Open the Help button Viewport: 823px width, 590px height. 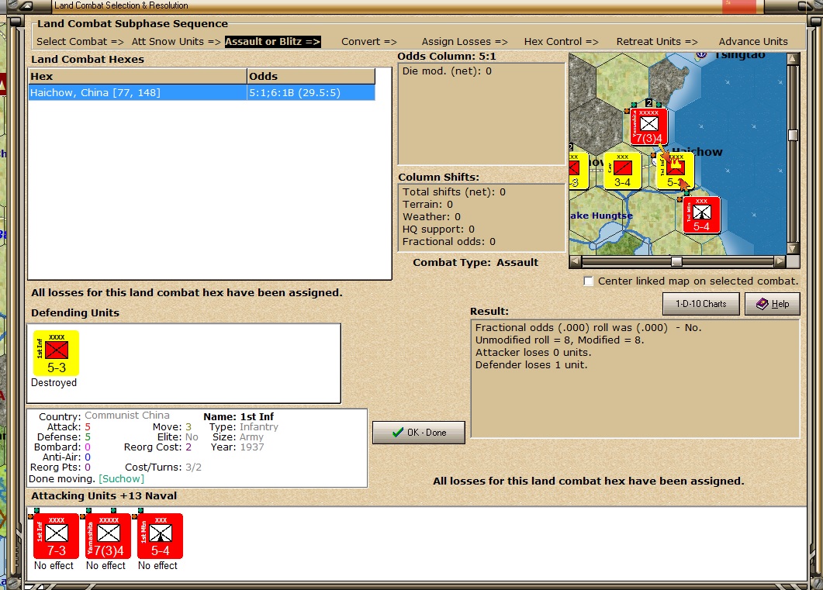coord(772,304)
